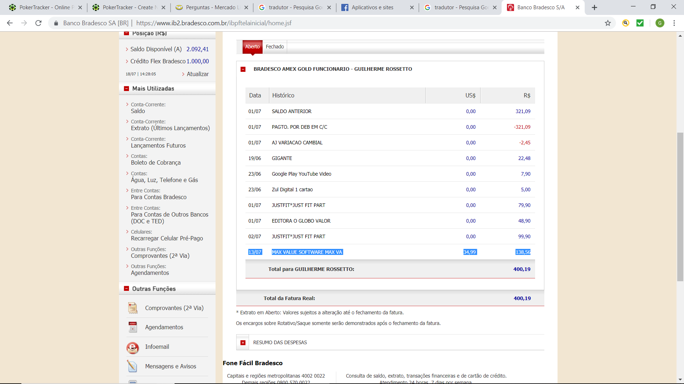
Task: Open the Chrome three-dot menu
Action: click(674, 23)
